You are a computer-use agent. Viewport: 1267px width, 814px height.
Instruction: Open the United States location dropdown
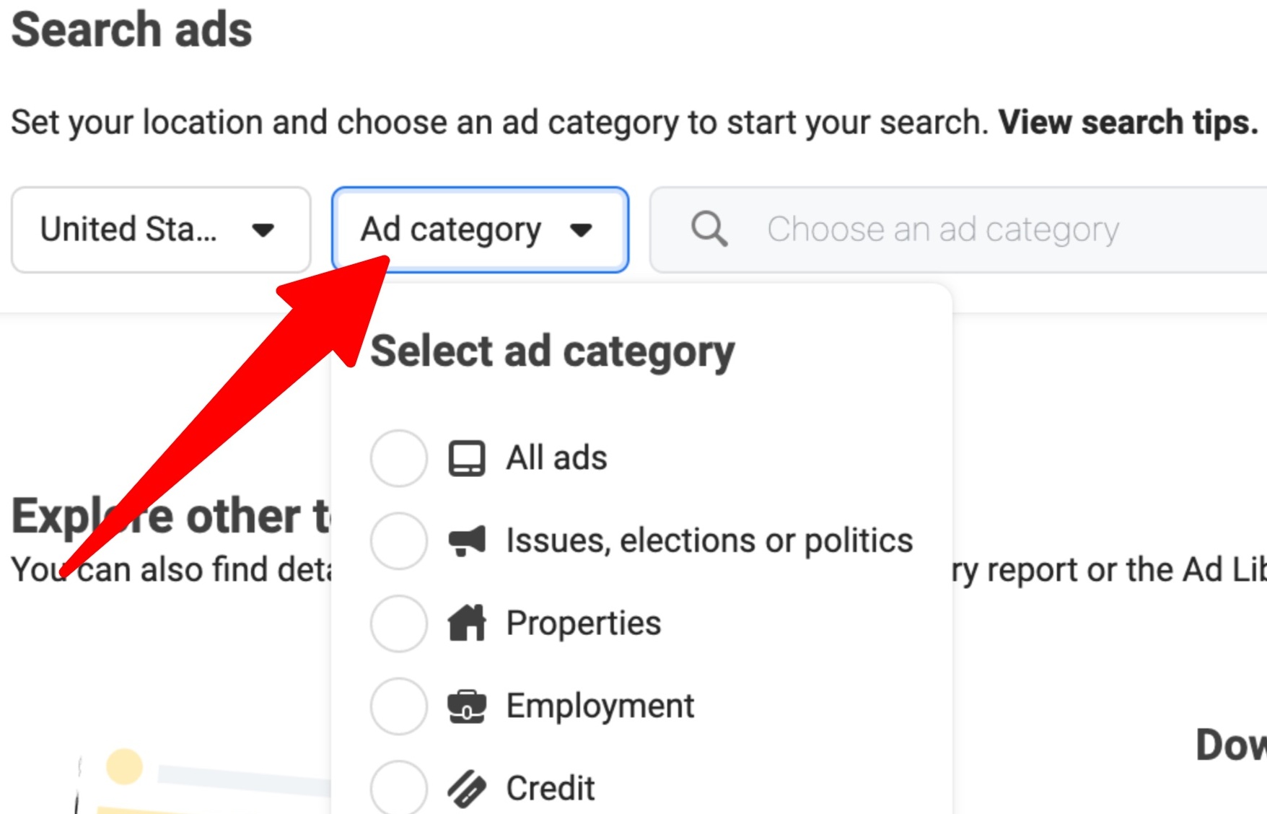pyautogui.click(x=160, y=229)
